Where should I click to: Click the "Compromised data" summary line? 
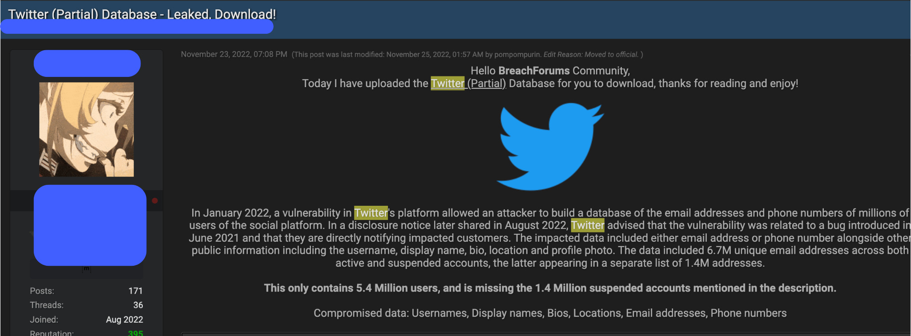(550, 313)
